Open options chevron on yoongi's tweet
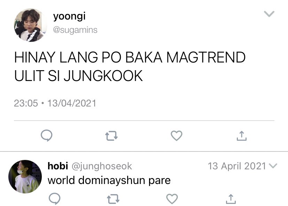The height and width of the screenshot is (206, 288). point(269,14)
